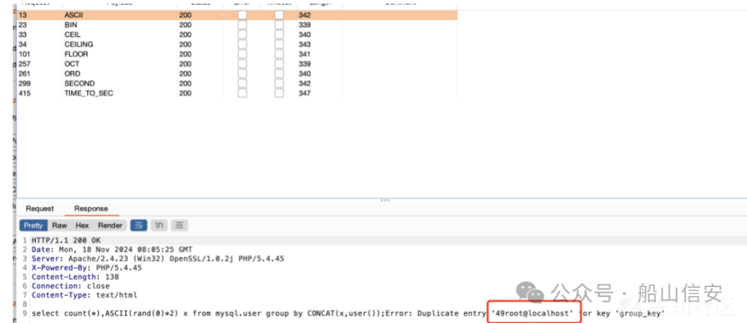The height and width of the screenshot is (323, 747).
Task: Select the SECOND payload row
Action: pyautogui.click(x=237, y=84)
